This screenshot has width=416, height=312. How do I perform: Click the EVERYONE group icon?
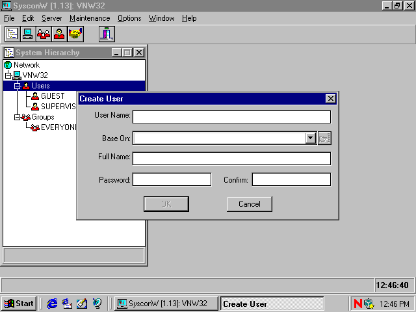[34, 127]
